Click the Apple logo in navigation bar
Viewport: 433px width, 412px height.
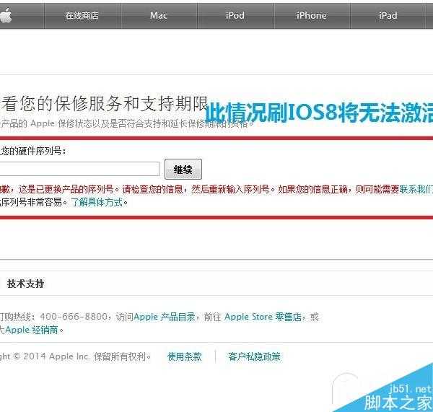pos(6,15)
